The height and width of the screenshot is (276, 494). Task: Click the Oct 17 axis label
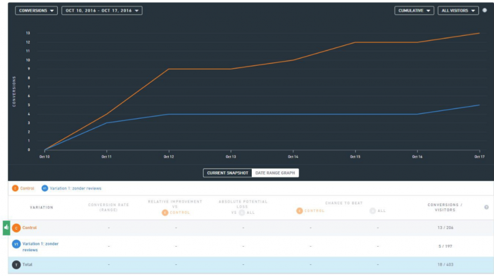point(479,157)
